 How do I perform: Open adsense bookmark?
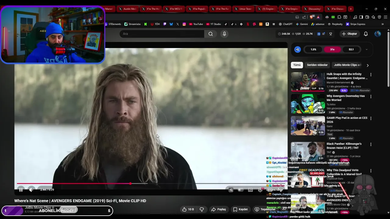tap(317, 24)
